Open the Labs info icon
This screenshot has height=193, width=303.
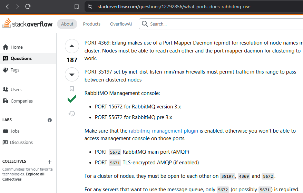50,120
